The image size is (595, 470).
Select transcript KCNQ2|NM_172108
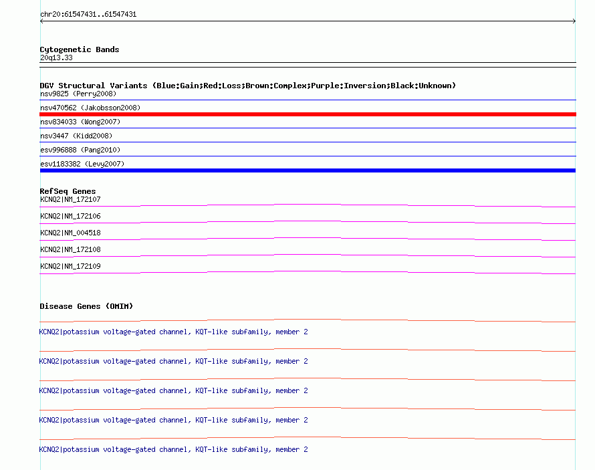(x=70, y=249)
